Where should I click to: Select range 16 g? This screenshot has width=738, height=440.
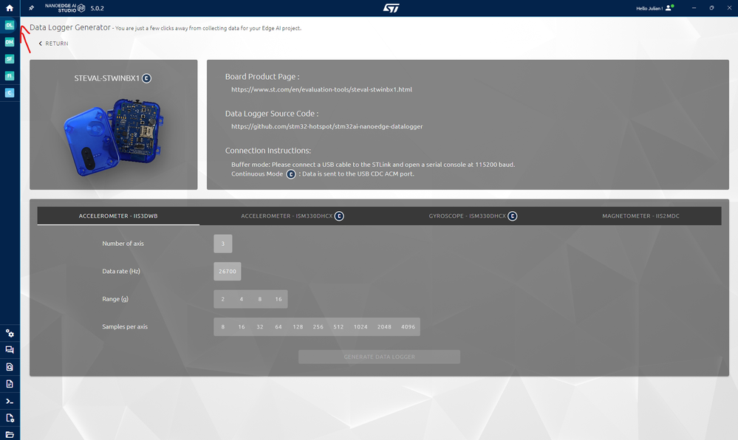coord(279,299)
